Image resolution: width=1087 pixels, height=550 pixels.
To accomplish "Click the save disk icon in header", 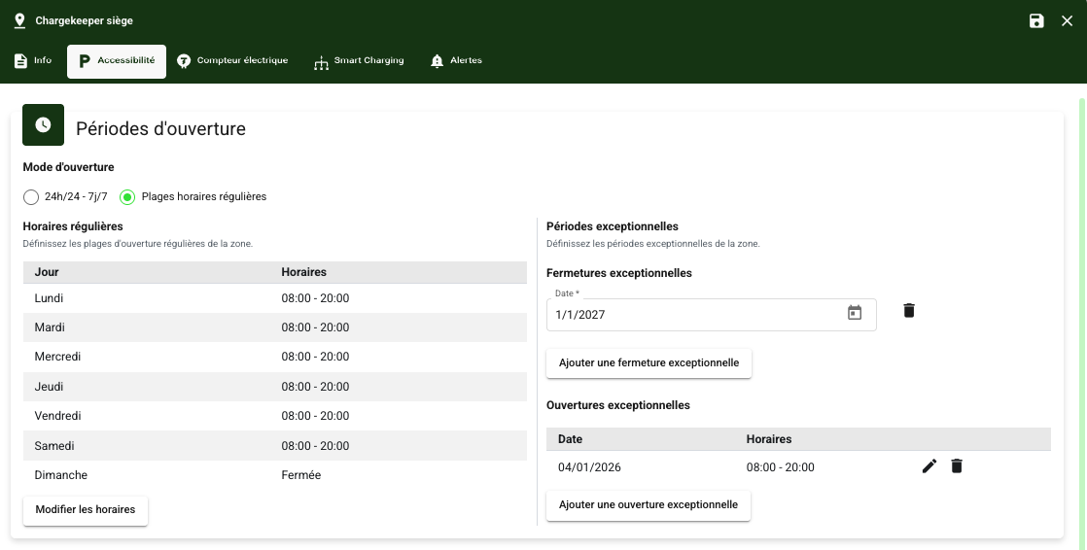I will click(1036, 20).
